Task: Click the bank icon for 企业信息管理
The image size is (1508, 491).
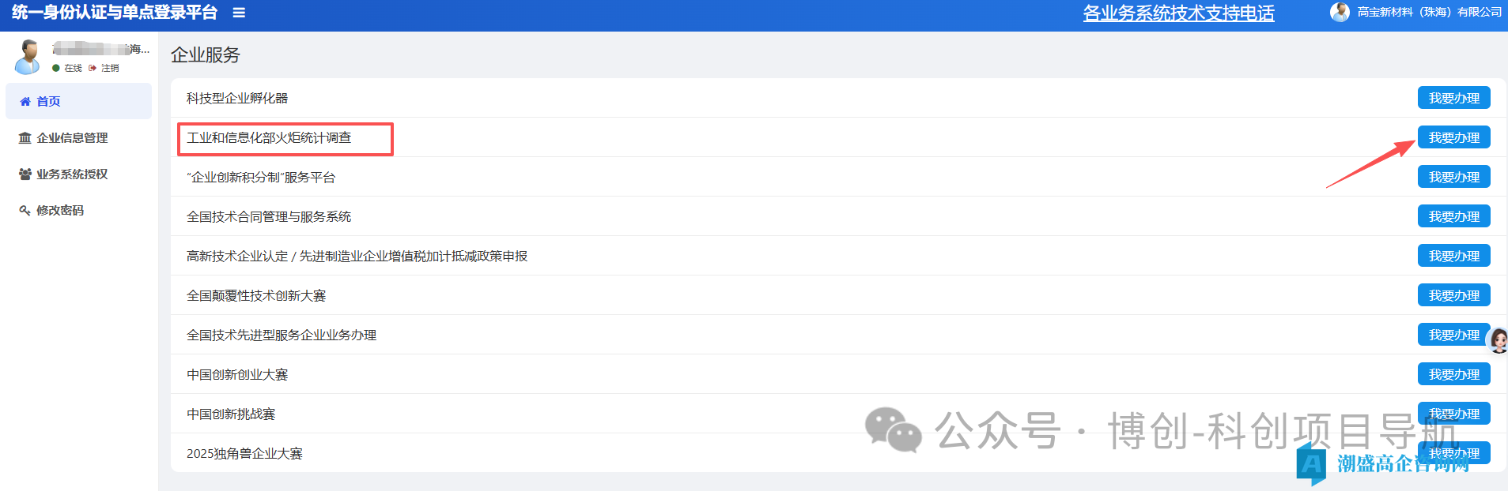Action: point(25,138)
